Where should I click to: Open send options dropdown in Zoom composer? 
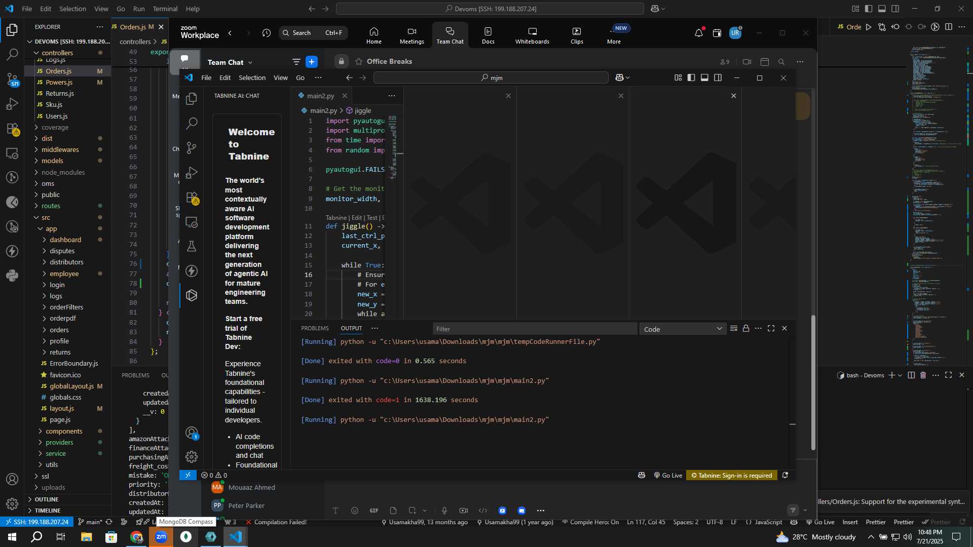pyautogui.click(x=806, y=511)
